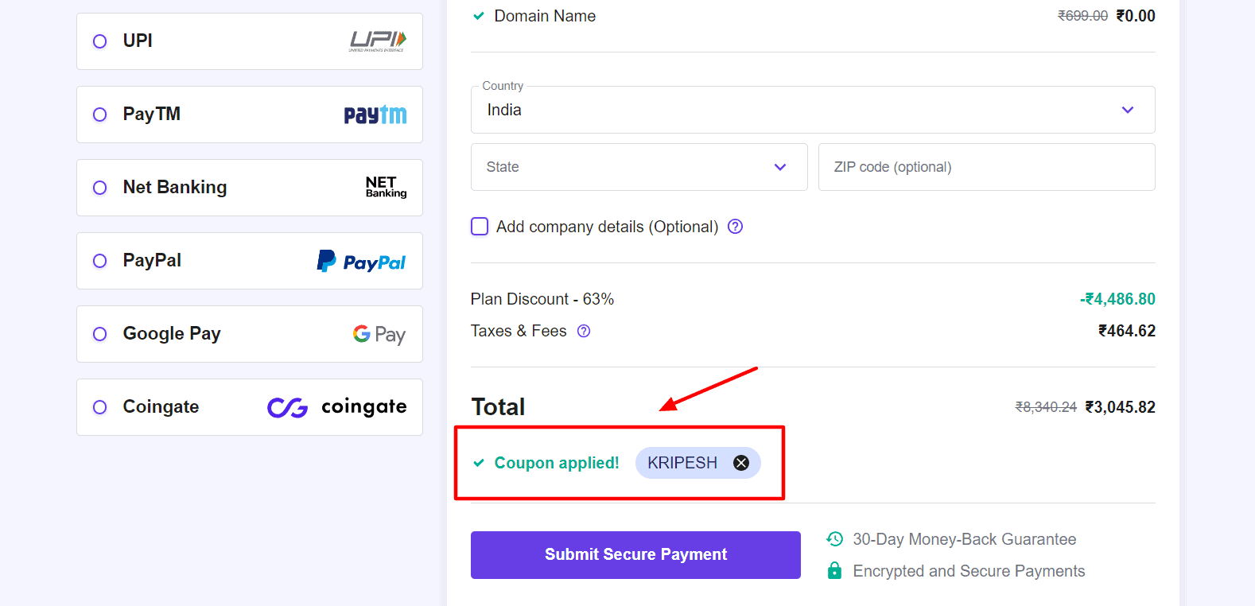
Task: Click the PayTM logo
Action: 375,115
